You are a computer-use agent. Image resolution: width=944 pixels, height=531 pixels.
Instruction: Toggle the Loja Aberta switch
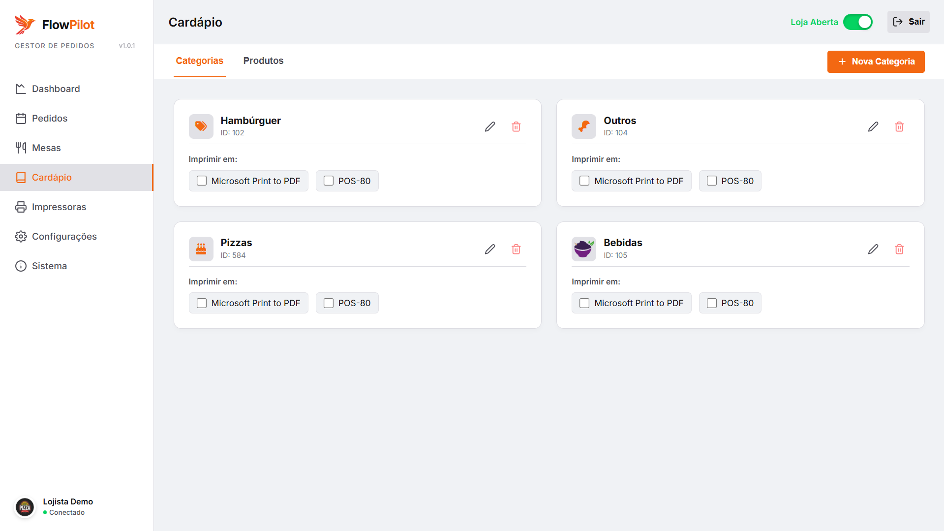pyautogui.click(x=857, y=22)
